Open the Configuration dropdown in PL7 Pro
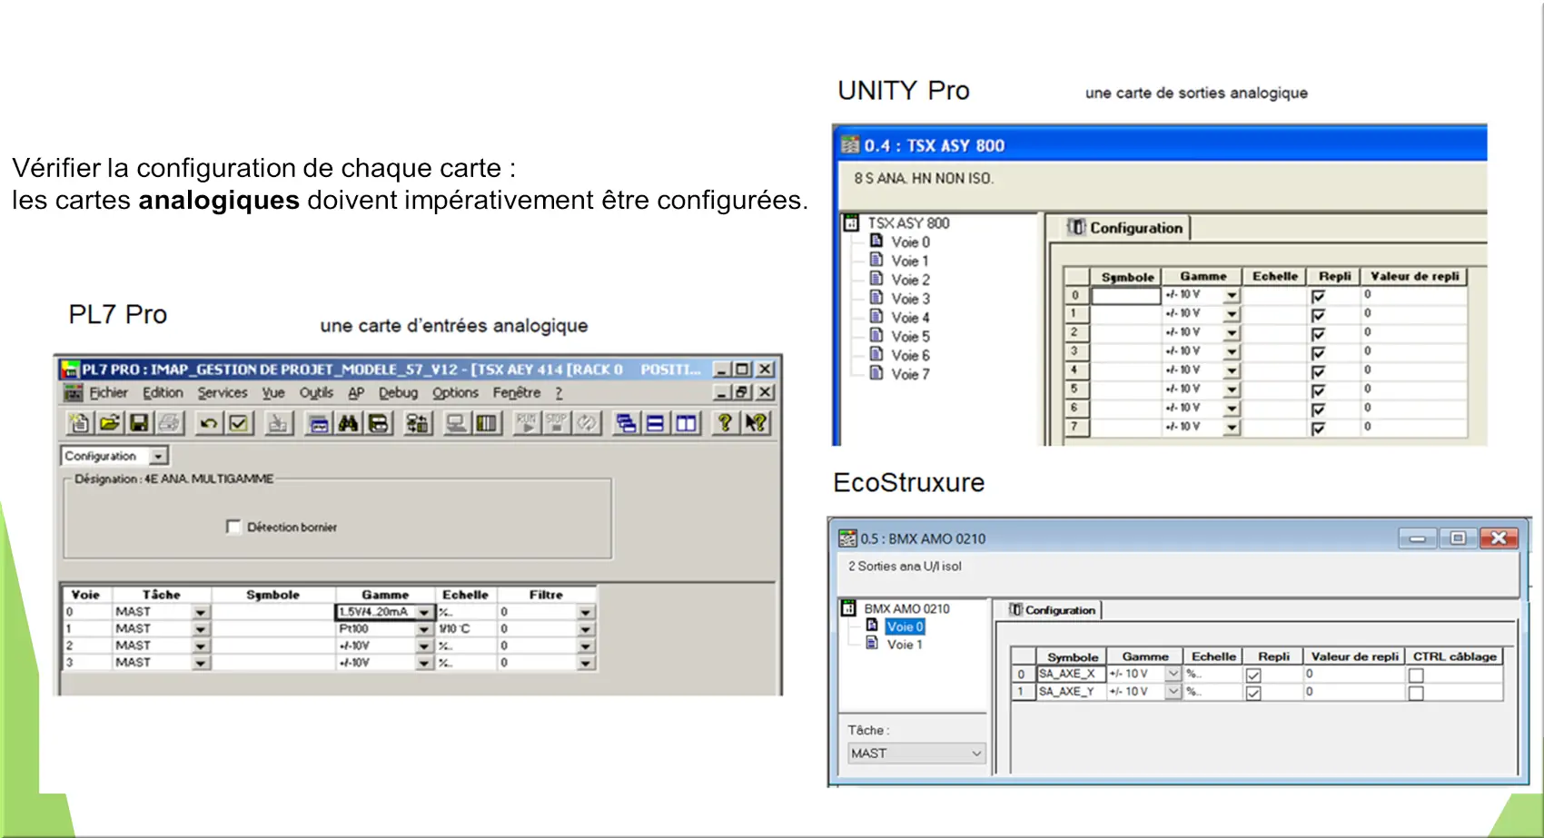1544x838 pixels. [159, 456]
